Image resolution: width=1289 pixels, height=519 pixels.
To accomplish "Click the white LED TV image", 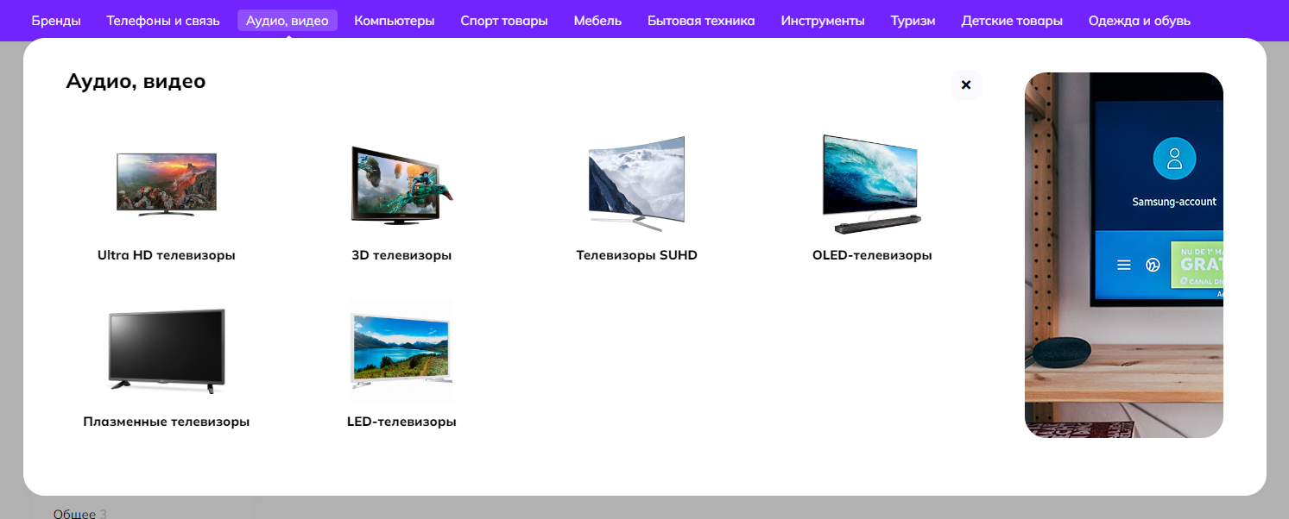I will 401,351.
